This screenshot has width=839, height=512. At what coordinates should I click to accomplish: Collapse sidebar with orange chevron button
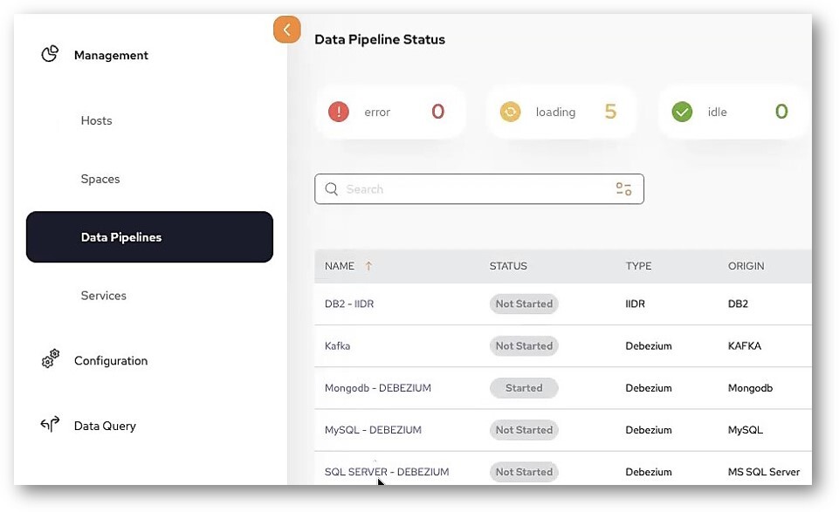(x=287, y=30)
